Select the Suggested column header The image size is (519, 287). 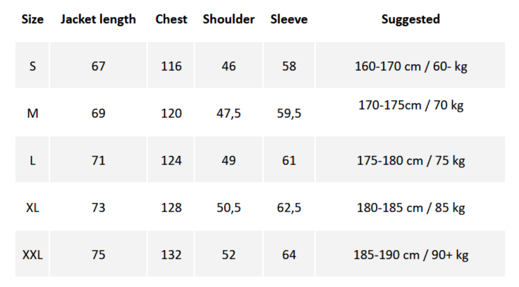(x=411, y=19)
